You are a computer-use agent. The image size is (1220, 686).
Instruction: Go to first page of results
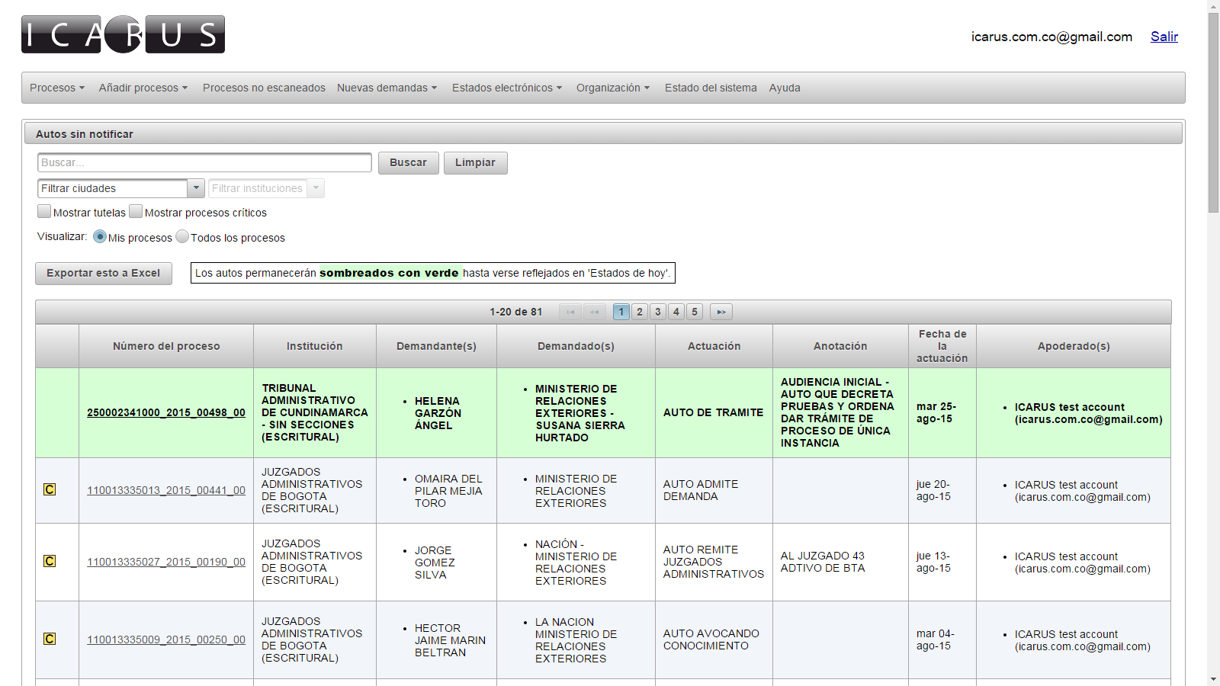570,312
